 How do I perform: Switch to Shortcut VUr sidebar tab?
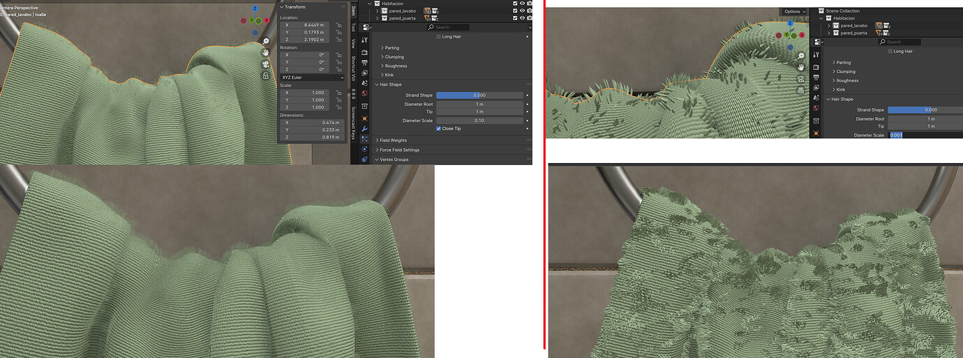pos(354,67)
